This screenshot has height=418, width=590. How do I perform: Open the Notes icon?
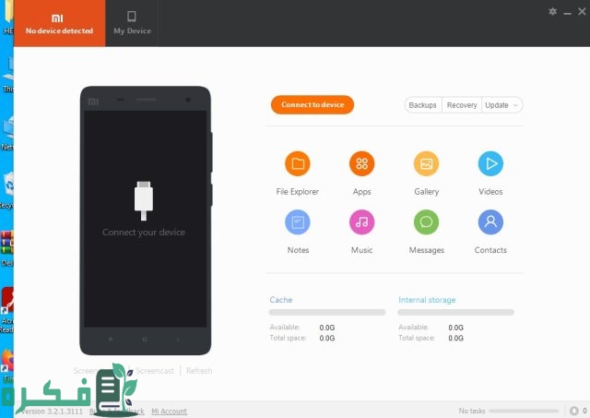point(297,222)
